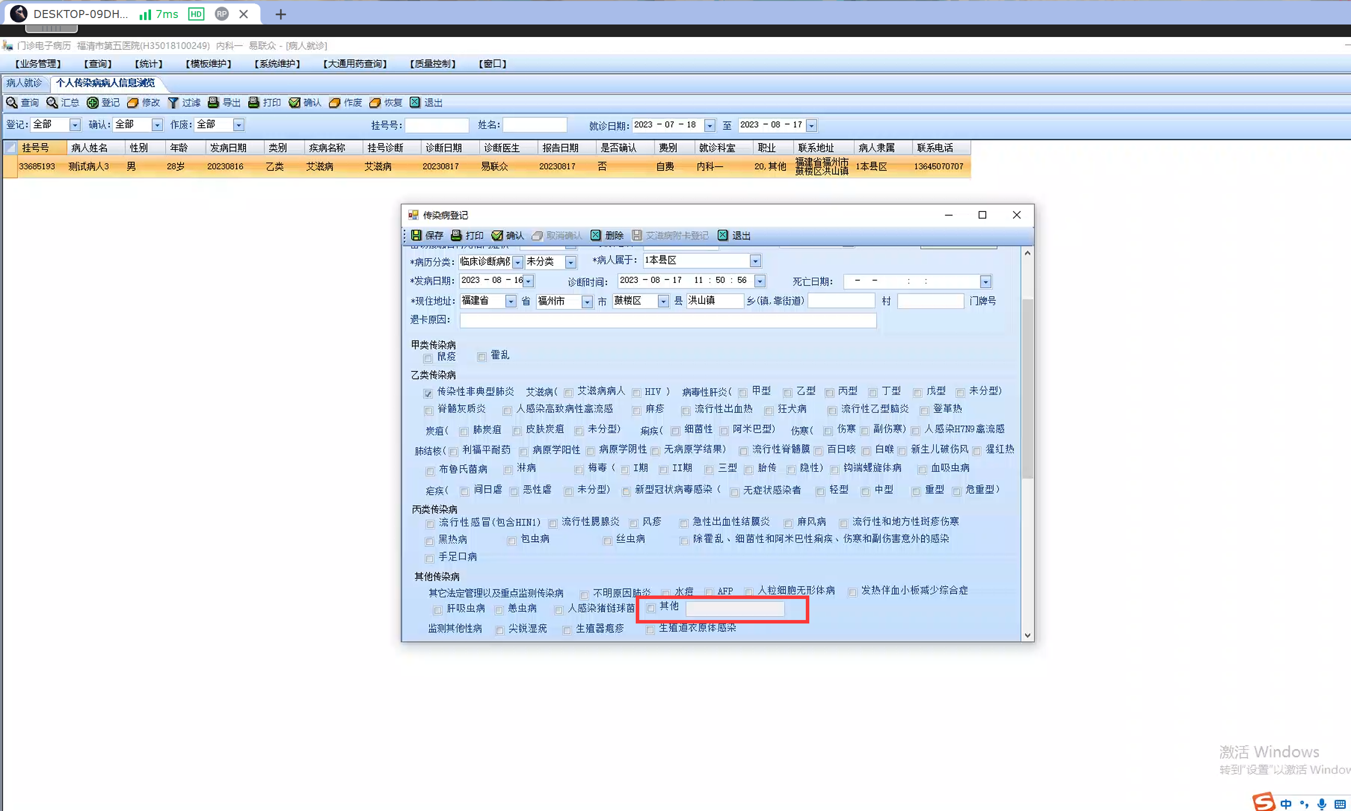This screenshot has height=811, width=1351.
Task: Open the 统计 menu
Action: (x=148, y=64)
